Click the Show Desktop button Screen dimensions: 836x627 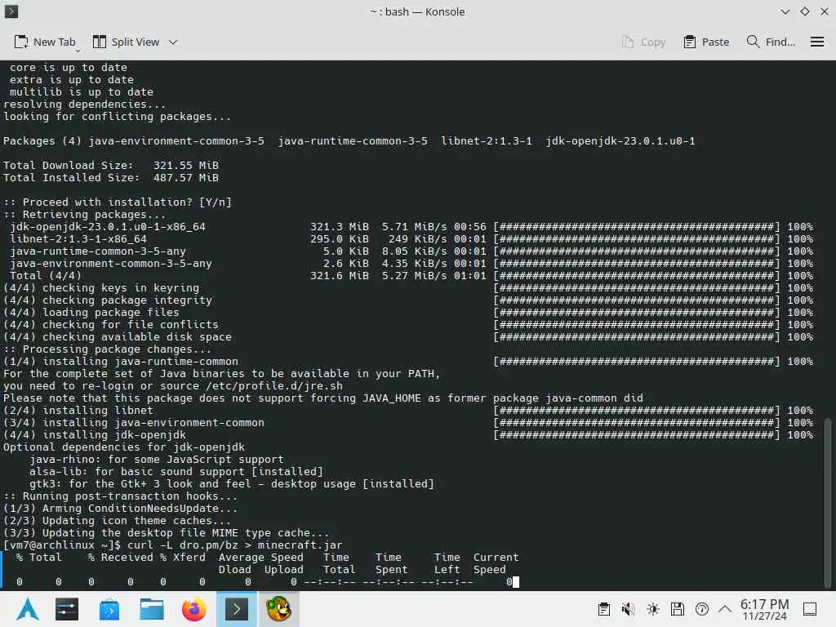(810, 609)
